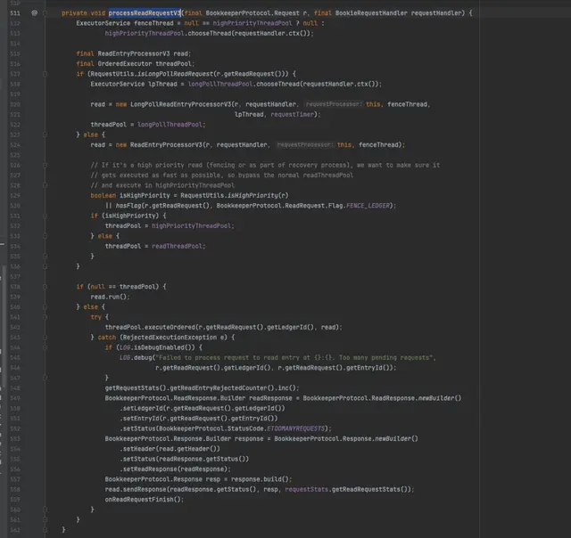
Task: Fold the isLongPollReadRequest if block
Action: click(x=45, y=73)
